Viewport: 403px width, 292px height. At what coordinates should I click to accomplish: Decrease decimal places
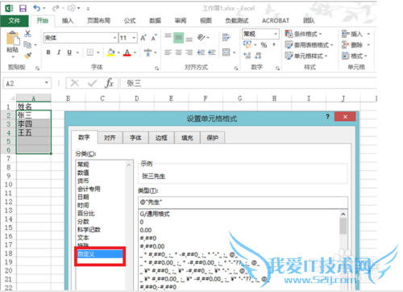point(258,56)
